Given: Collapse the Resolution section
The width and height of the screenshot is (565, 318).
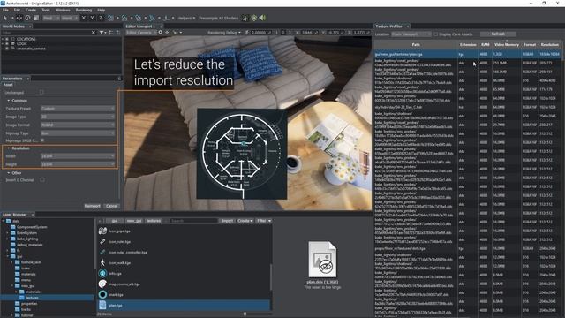Looking at the screenshot, I should pos(9,148).
